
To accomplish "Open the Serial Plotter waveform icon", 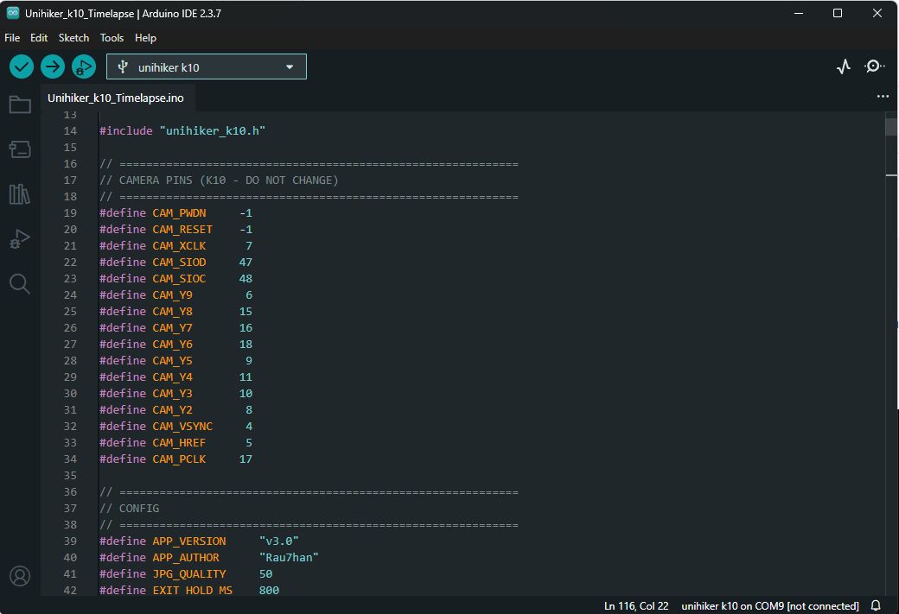I will coord(844,66).
